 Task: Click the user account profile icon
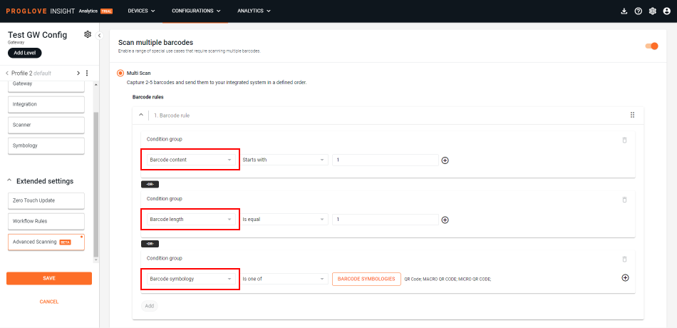tap(666, 11)
